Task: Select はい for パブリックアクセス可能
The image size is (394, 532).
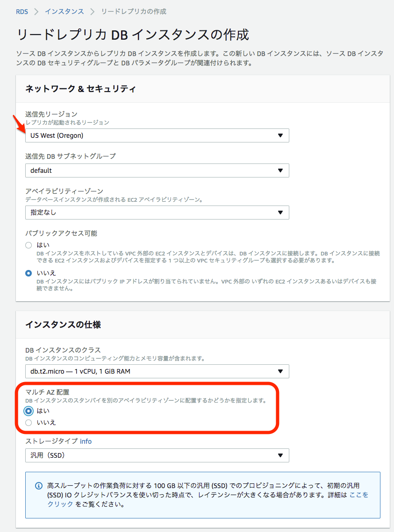Action: tap(29, 245)
